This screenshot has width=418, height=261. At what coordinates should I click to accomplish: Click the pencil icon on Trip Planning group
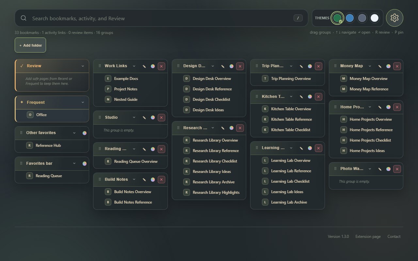301,66
